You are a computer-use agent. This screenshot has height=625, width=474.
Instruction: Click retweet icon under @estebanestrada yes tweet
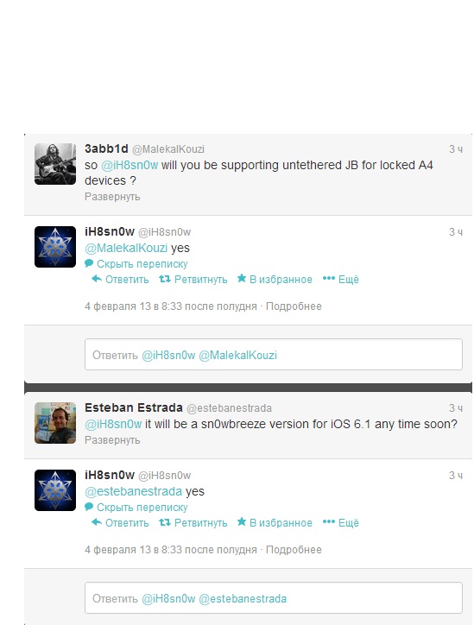click(165, 522)
